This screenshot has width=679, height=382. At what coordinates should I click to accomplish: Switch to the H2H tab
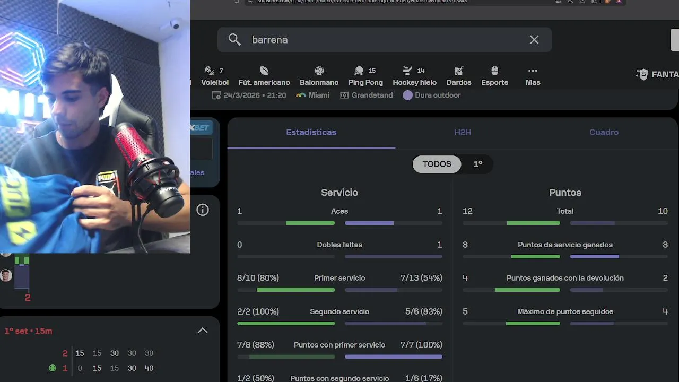click(463, 132)
